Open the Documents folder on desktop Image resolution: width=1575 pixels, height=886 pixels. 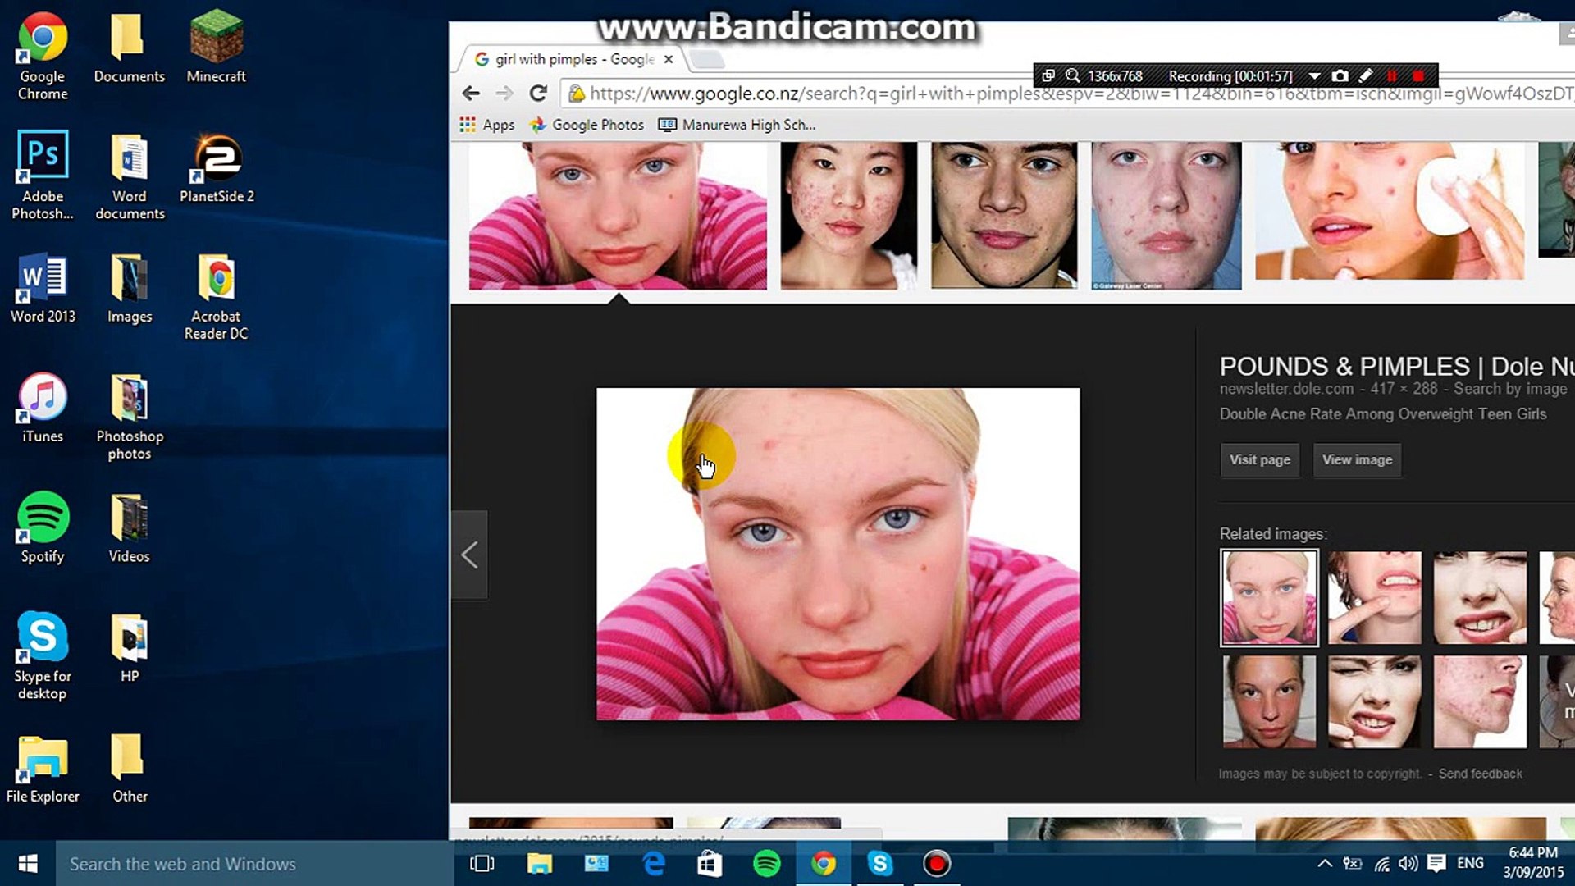click(129, 49)
